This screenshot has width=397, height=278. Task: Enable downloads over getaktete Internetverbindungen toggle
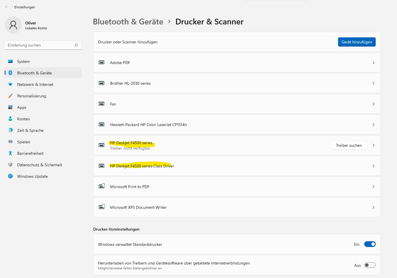[370, 265]
